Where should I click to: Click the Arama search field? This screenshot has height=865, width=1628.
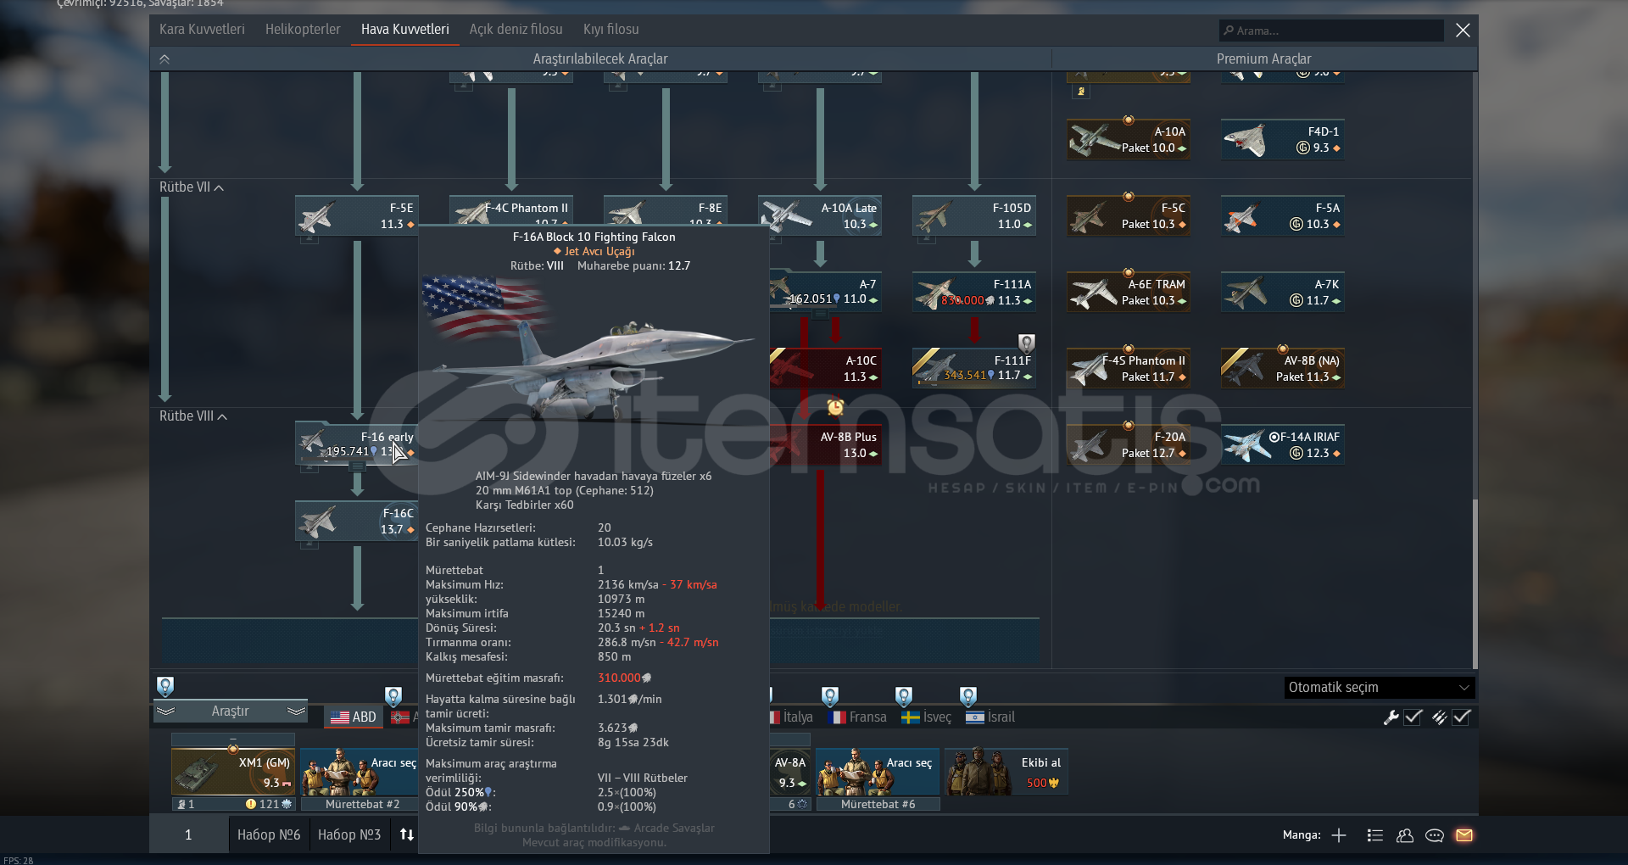[x=1331, y=31]
